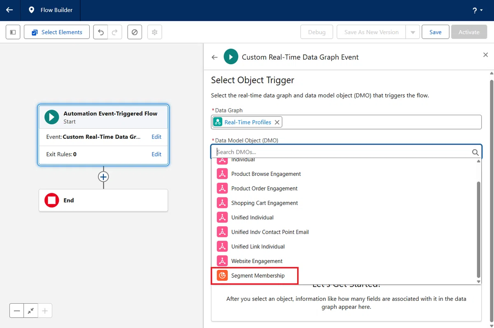
Task: Click the Automation Event-Triggered Flow title
Action: tap(110, 114)
